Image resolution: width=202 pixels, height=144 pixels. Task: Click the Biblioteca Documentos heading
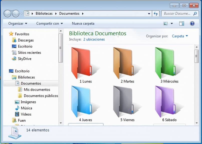tap(98, 33)
